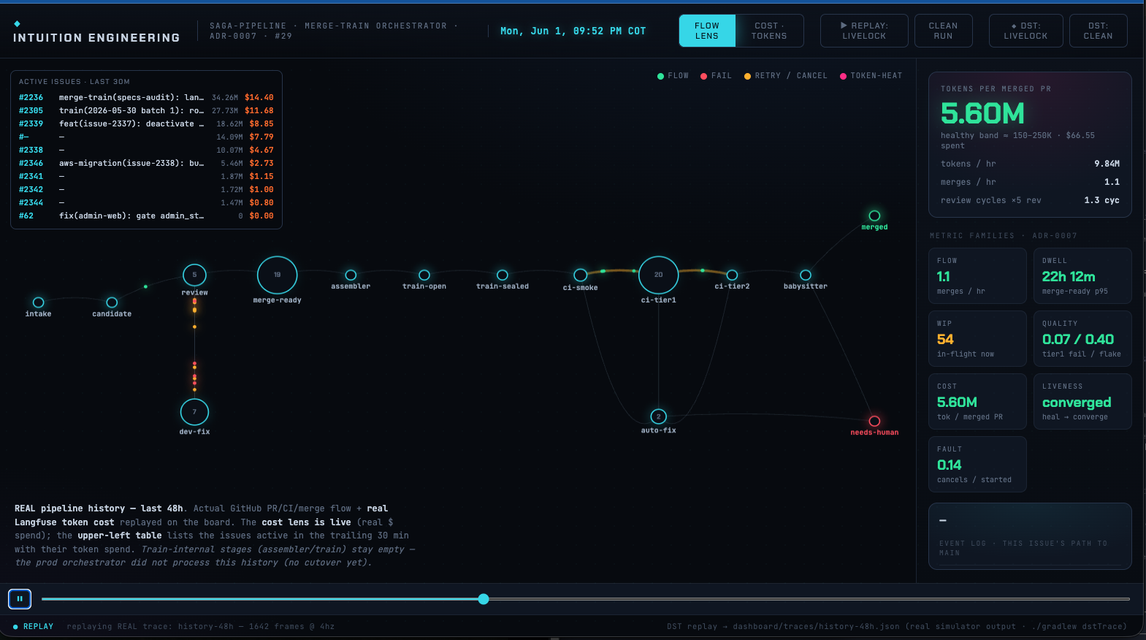Click the event log panel

click(1030, 536)
